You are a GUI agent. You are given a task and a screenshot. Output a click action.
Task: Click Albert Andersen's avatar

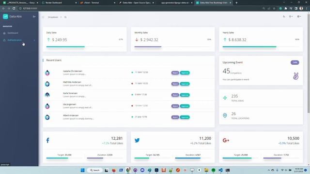47,117
